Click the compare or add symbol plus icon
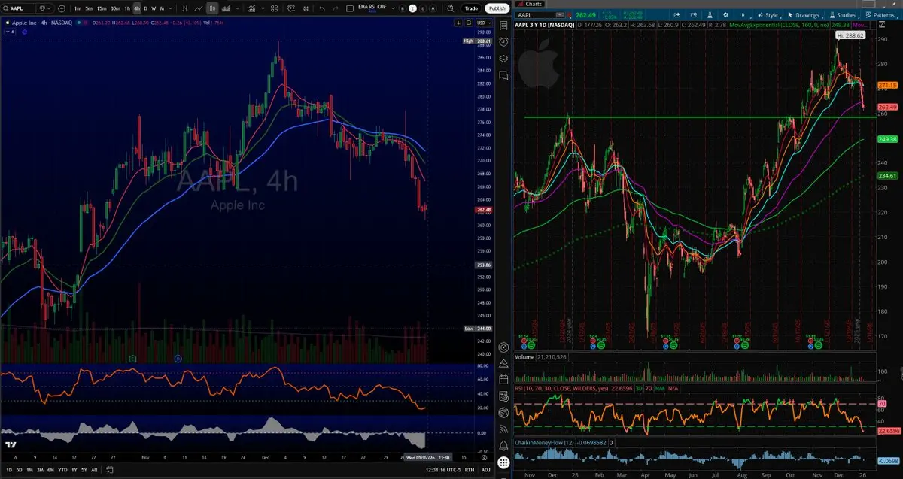Screen dimensions: 903x479 62,8
